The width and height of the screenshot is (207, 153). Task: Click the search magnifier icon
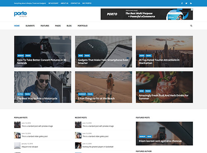click(x=191, y=26)
